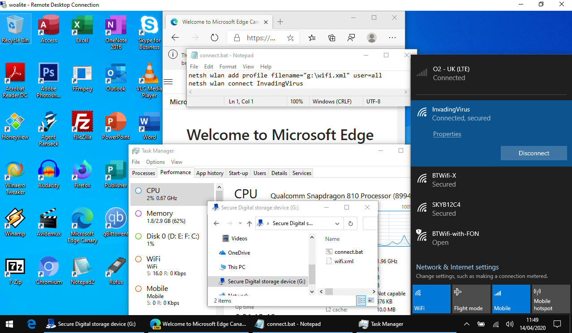Open the Action Center notification icon
This screenshot has width=572, height=333.
pos(557,324)
